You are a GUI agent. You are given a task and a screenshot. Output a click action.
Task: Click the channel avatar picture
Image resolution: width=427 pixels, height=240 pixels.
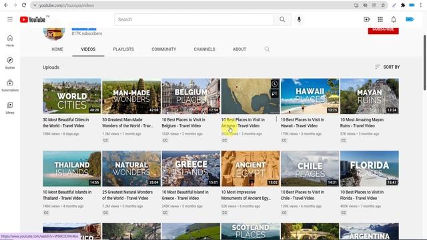(54, 34)
